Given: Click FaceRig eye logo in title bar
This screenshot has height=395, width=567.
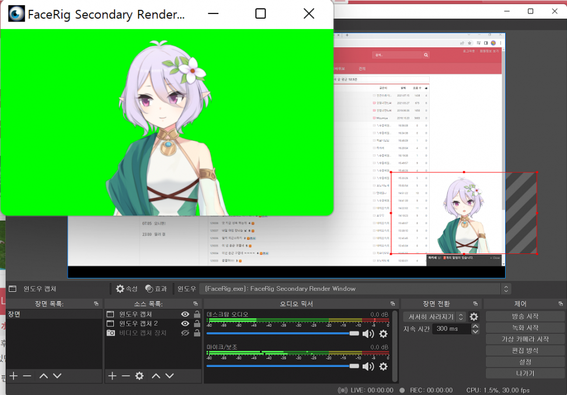Looking at the screenshot, I should [x=16, y=14].
